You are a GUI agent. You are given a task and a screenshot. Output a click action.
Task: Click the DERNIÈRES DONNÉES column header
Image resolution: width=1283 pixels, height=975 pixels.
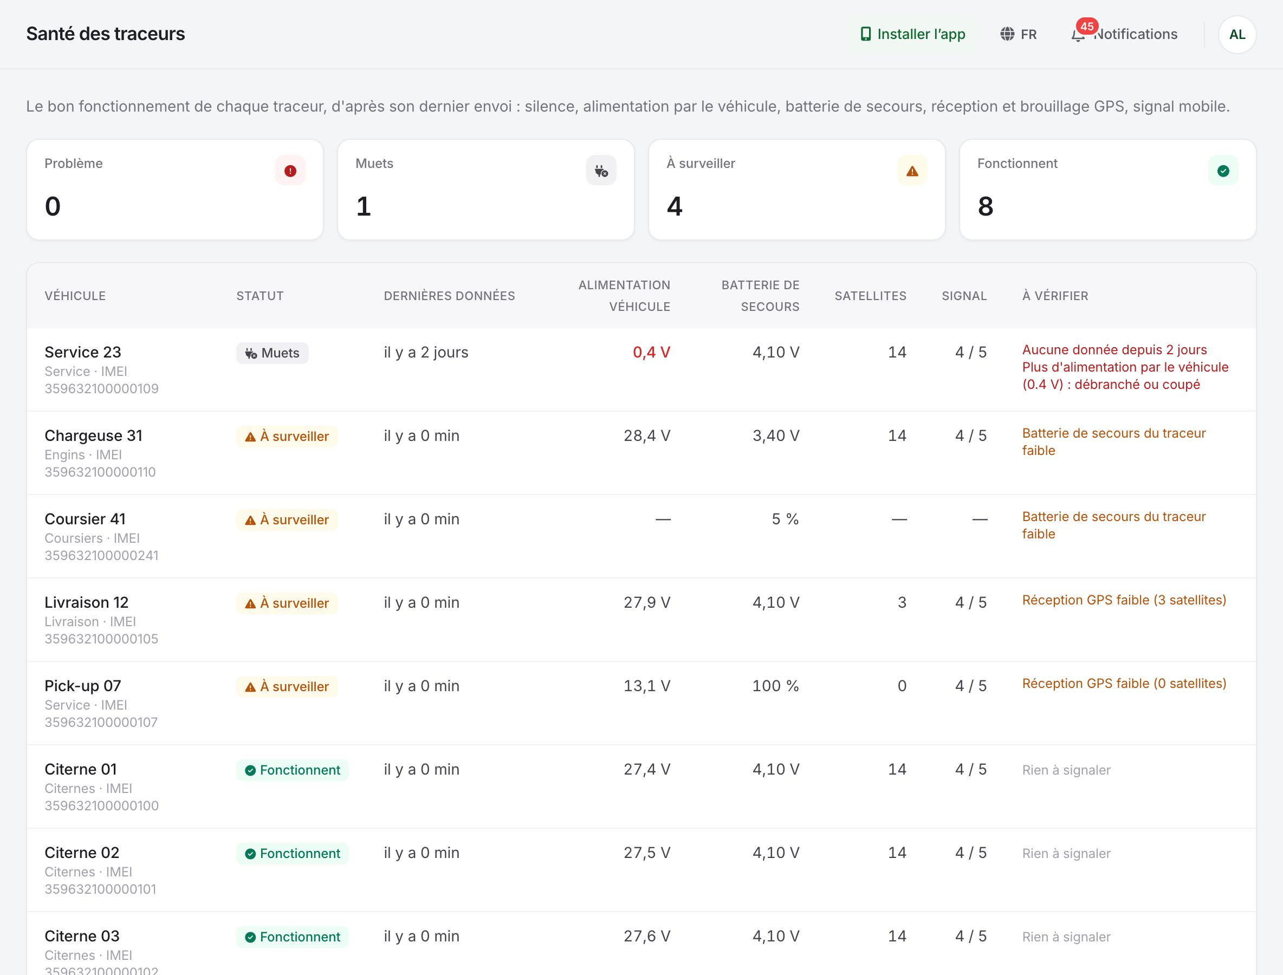coord(449,296)
